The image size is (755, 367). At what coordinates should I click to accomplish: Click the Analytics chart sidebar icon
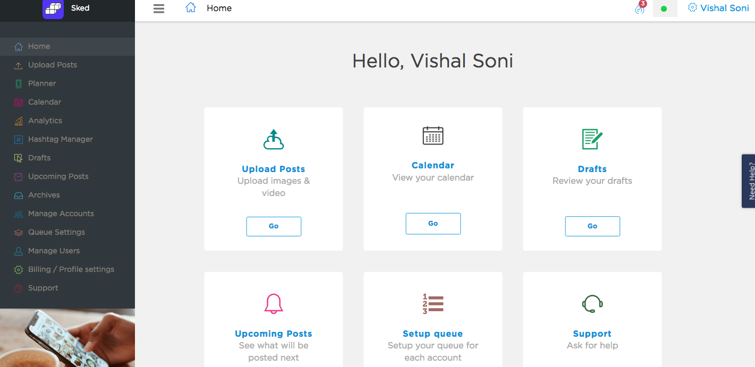point(19,121)
